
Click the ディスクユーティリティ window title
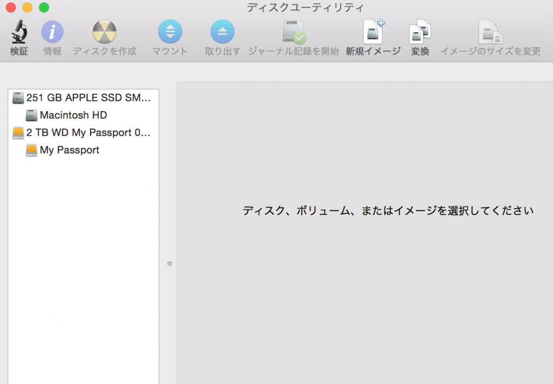[305, 8]
